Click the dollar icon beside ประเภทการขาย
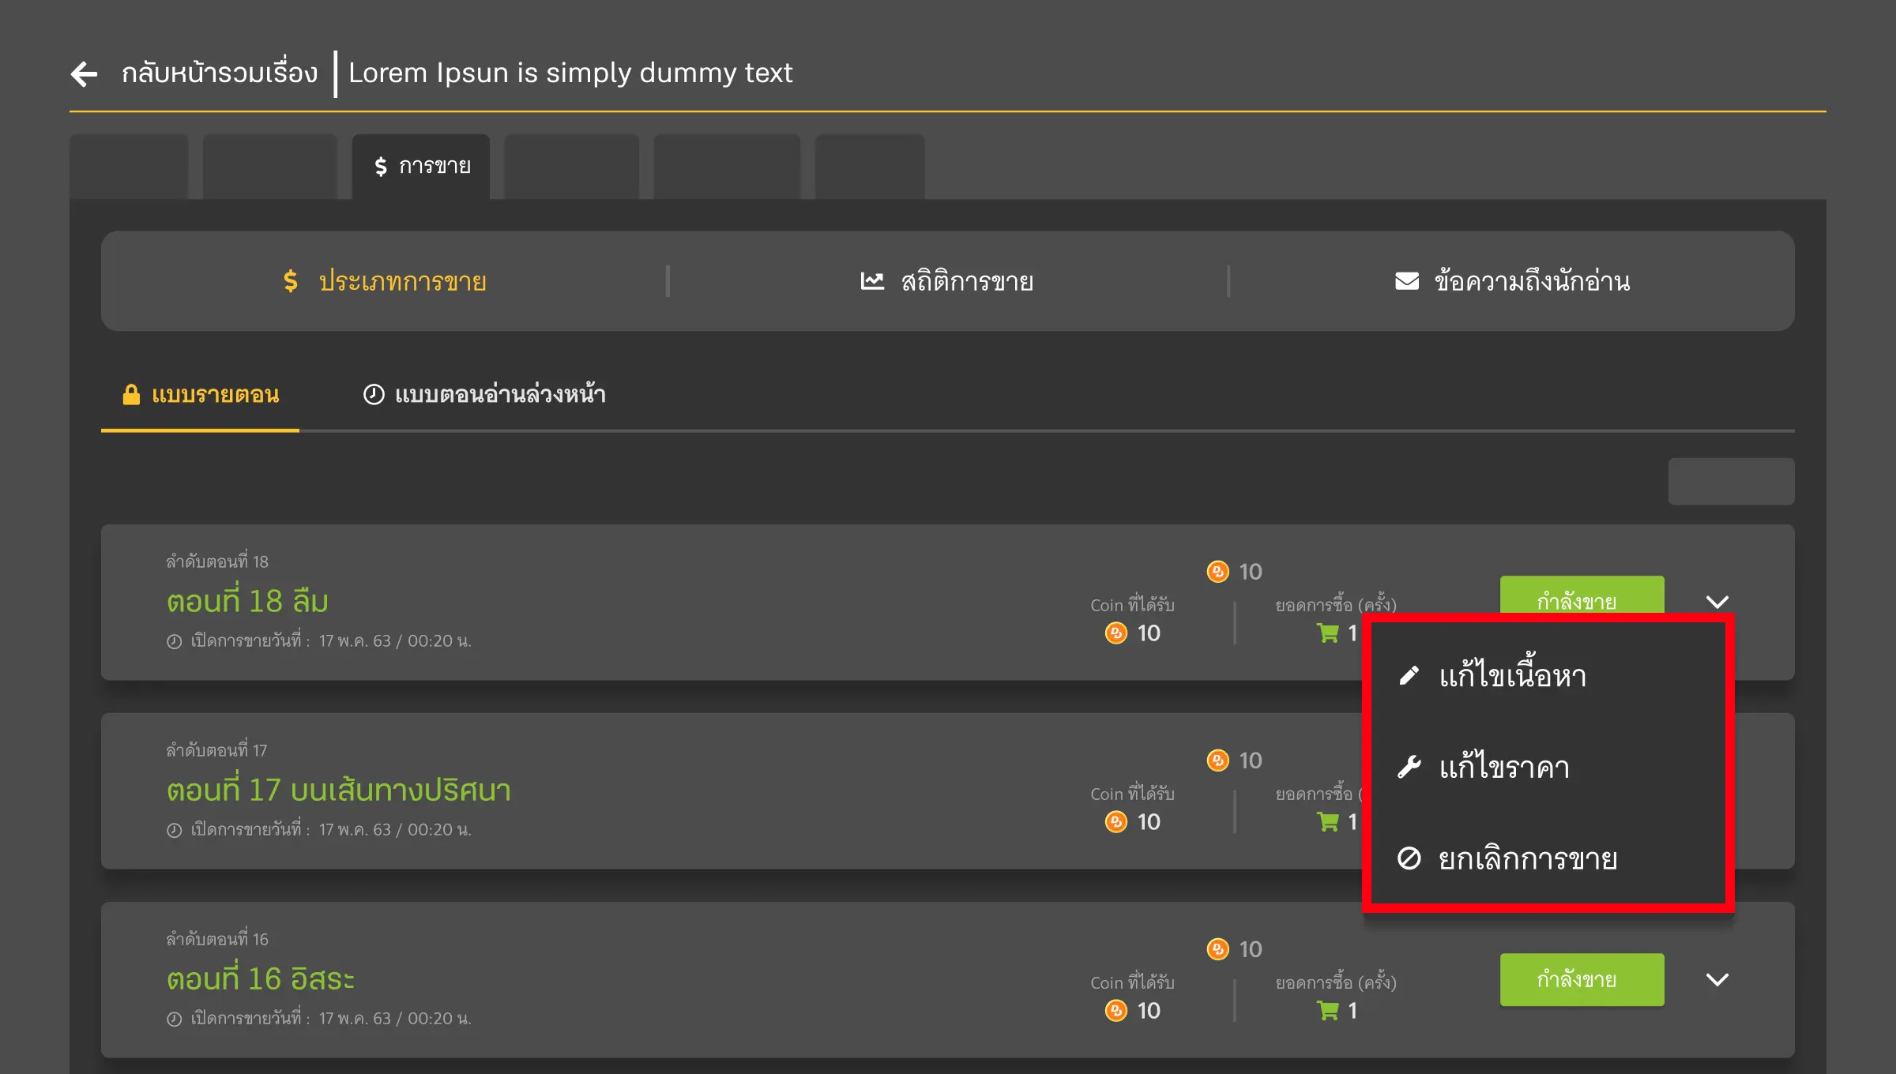Viewport: 1896px width, 1074px height. (291, 281)
